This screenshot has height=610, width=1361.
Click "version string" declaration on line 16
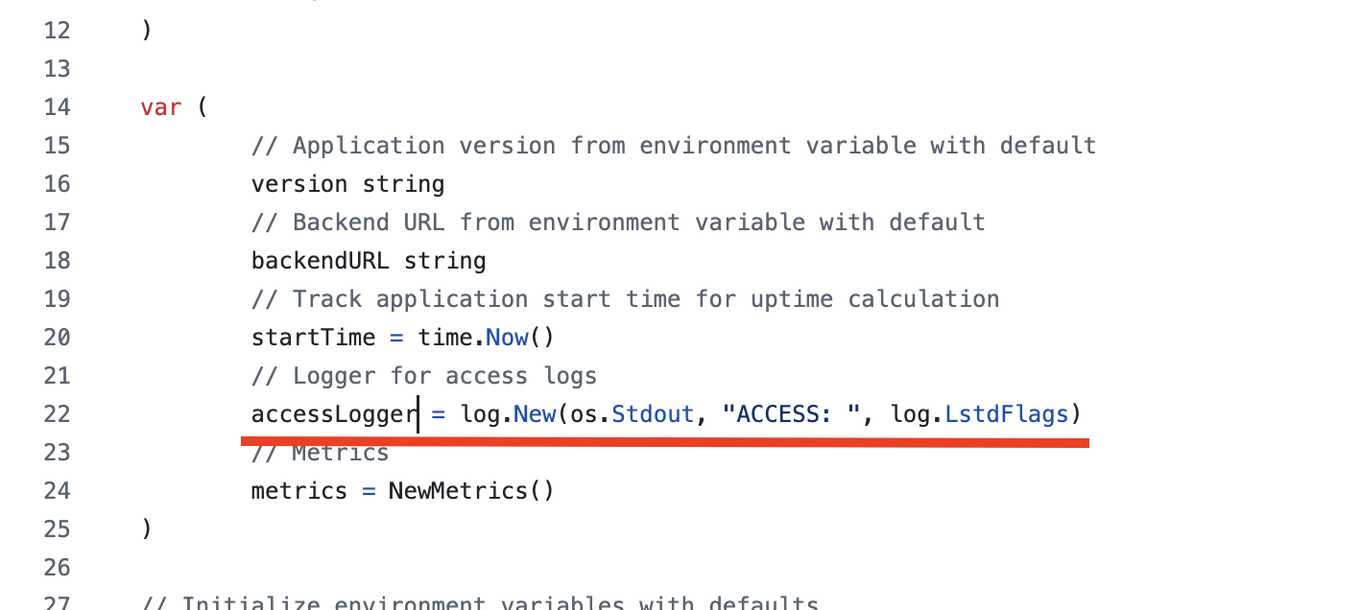347,184
